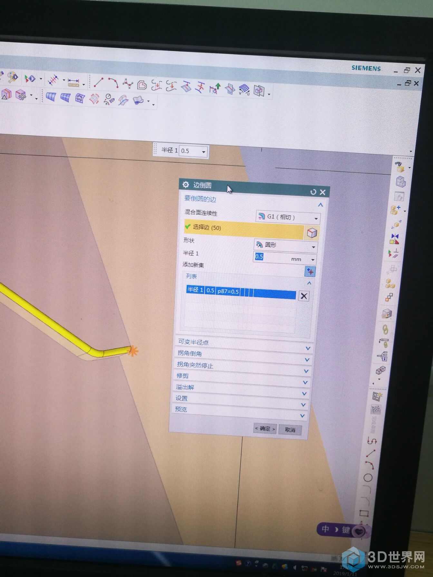Click the cube body selection icon beside Select Edge
Viewport: 433px width, 577px height.
[x=311, y=233]
